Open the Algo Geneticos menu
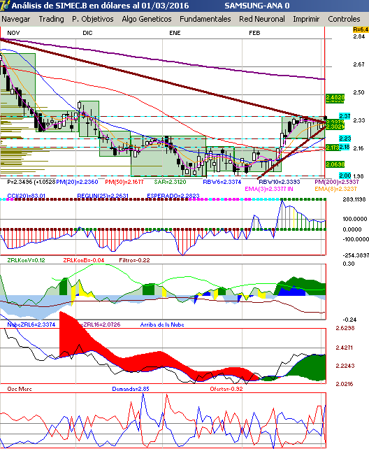 [147, 19]
